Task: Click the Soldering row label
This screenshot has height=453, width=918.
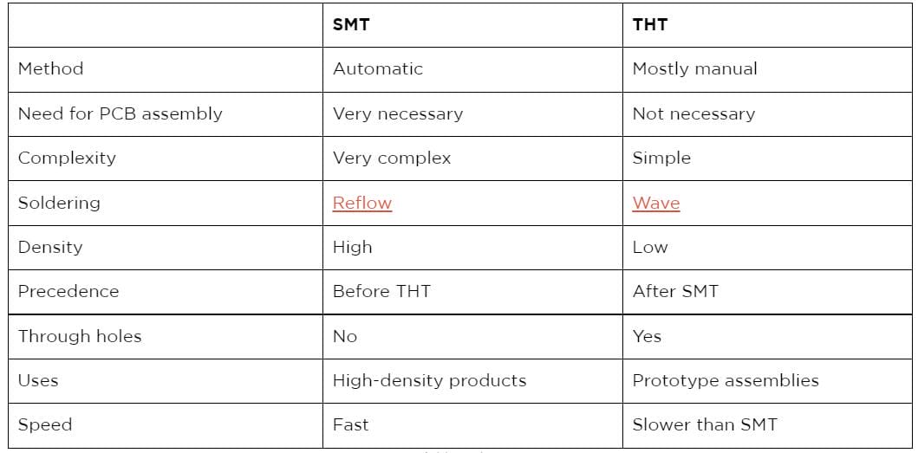Action: point(59,203)
